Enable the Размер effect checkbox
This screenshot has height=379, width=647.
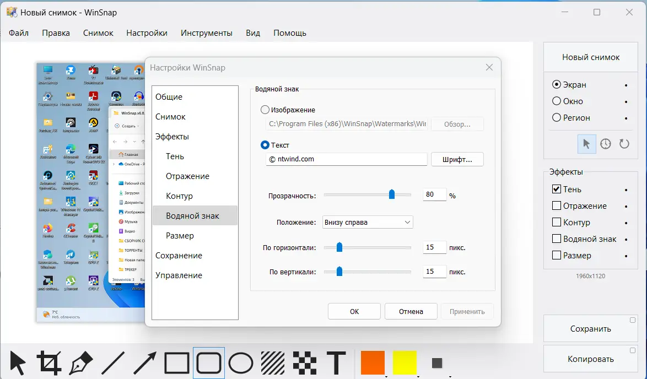(x=556, y=255)
